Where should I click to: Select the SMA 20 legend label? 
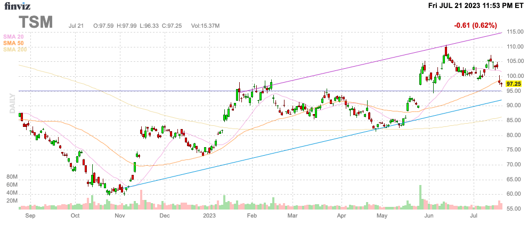tap(12, 36)
